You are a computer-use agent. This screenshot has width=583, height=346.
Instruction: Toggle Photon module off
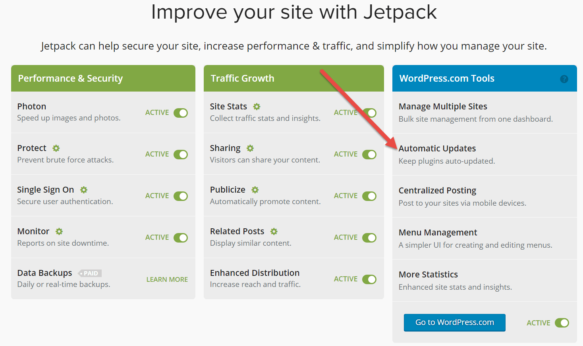tap(181, 113)
